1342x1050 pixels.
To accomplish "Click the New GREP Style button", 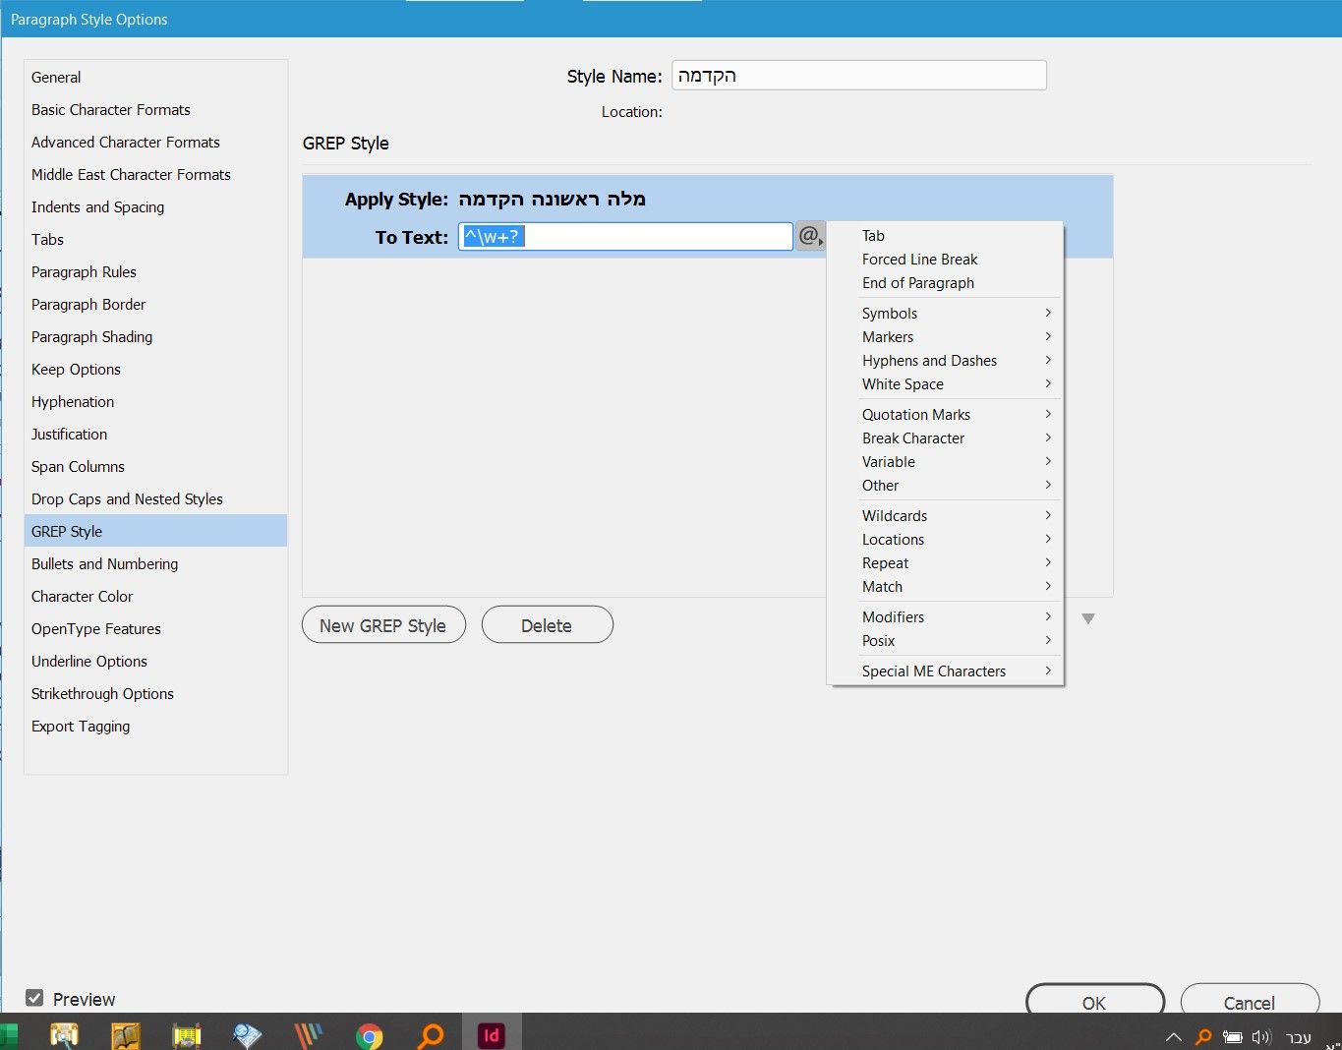I will (383, 625).
